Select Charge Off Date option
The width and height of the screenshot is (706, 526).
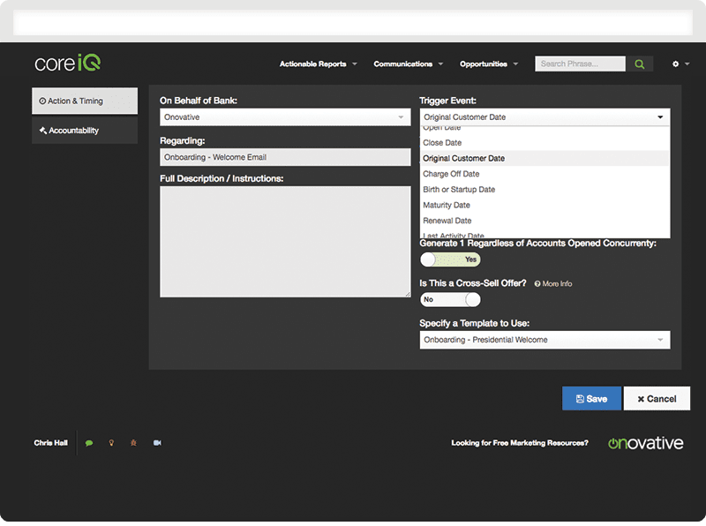tap(545, 174)
